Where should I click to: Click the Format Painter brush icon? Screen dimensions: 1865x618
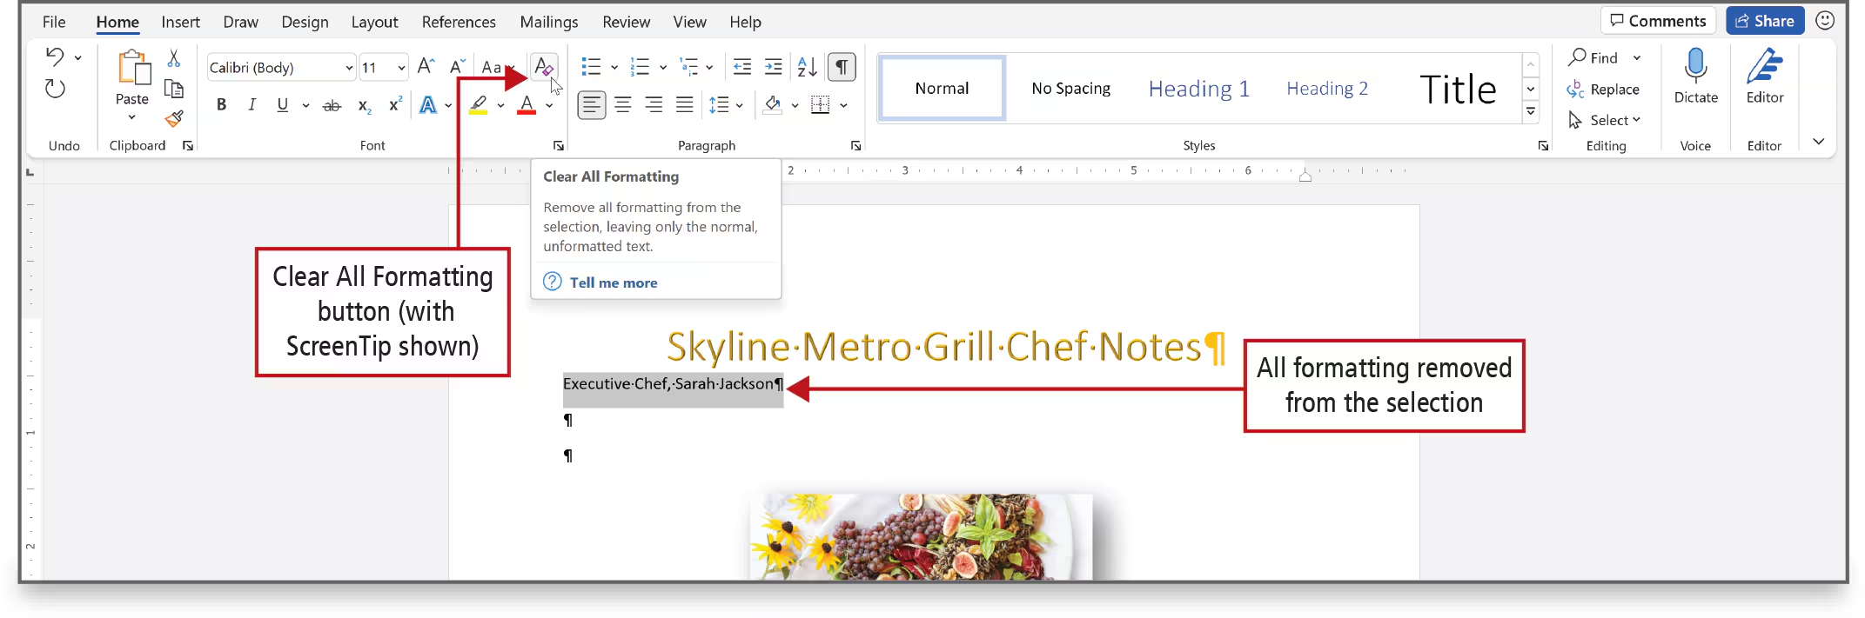(x=174, y=118)
